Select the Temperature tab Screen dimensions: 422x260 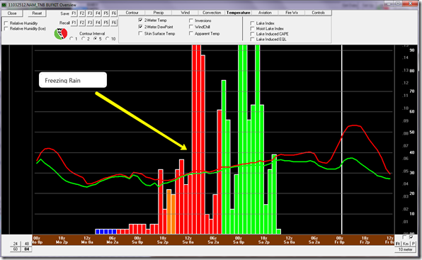pos(239,13)
